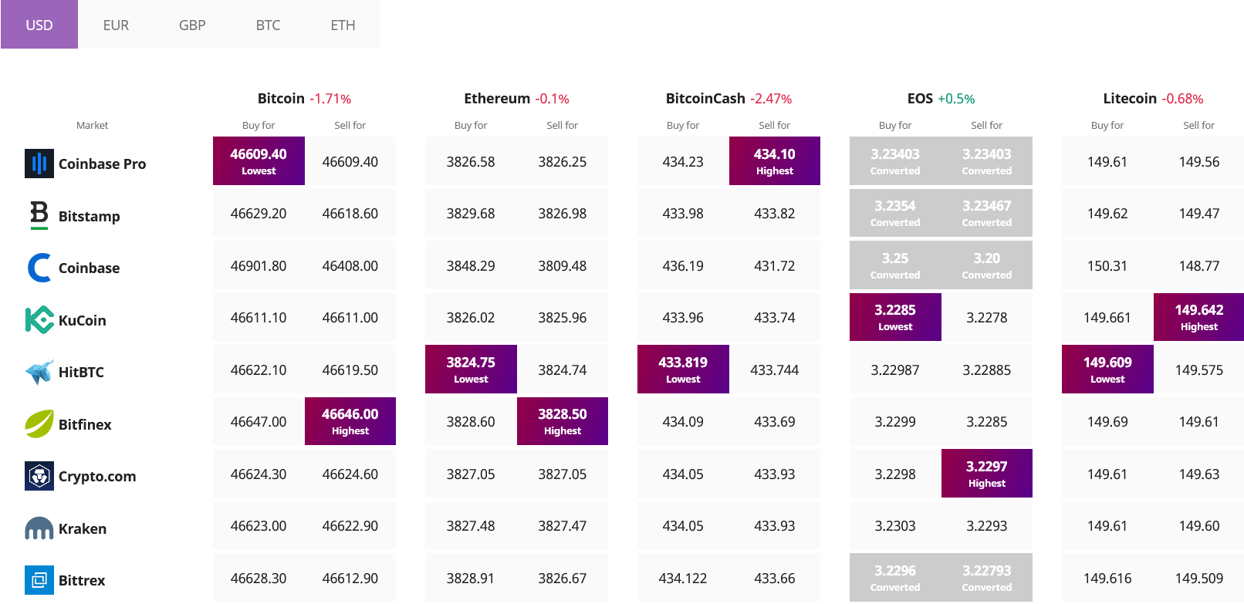Click the Litecoin column heading

[x=1130, y=98]
